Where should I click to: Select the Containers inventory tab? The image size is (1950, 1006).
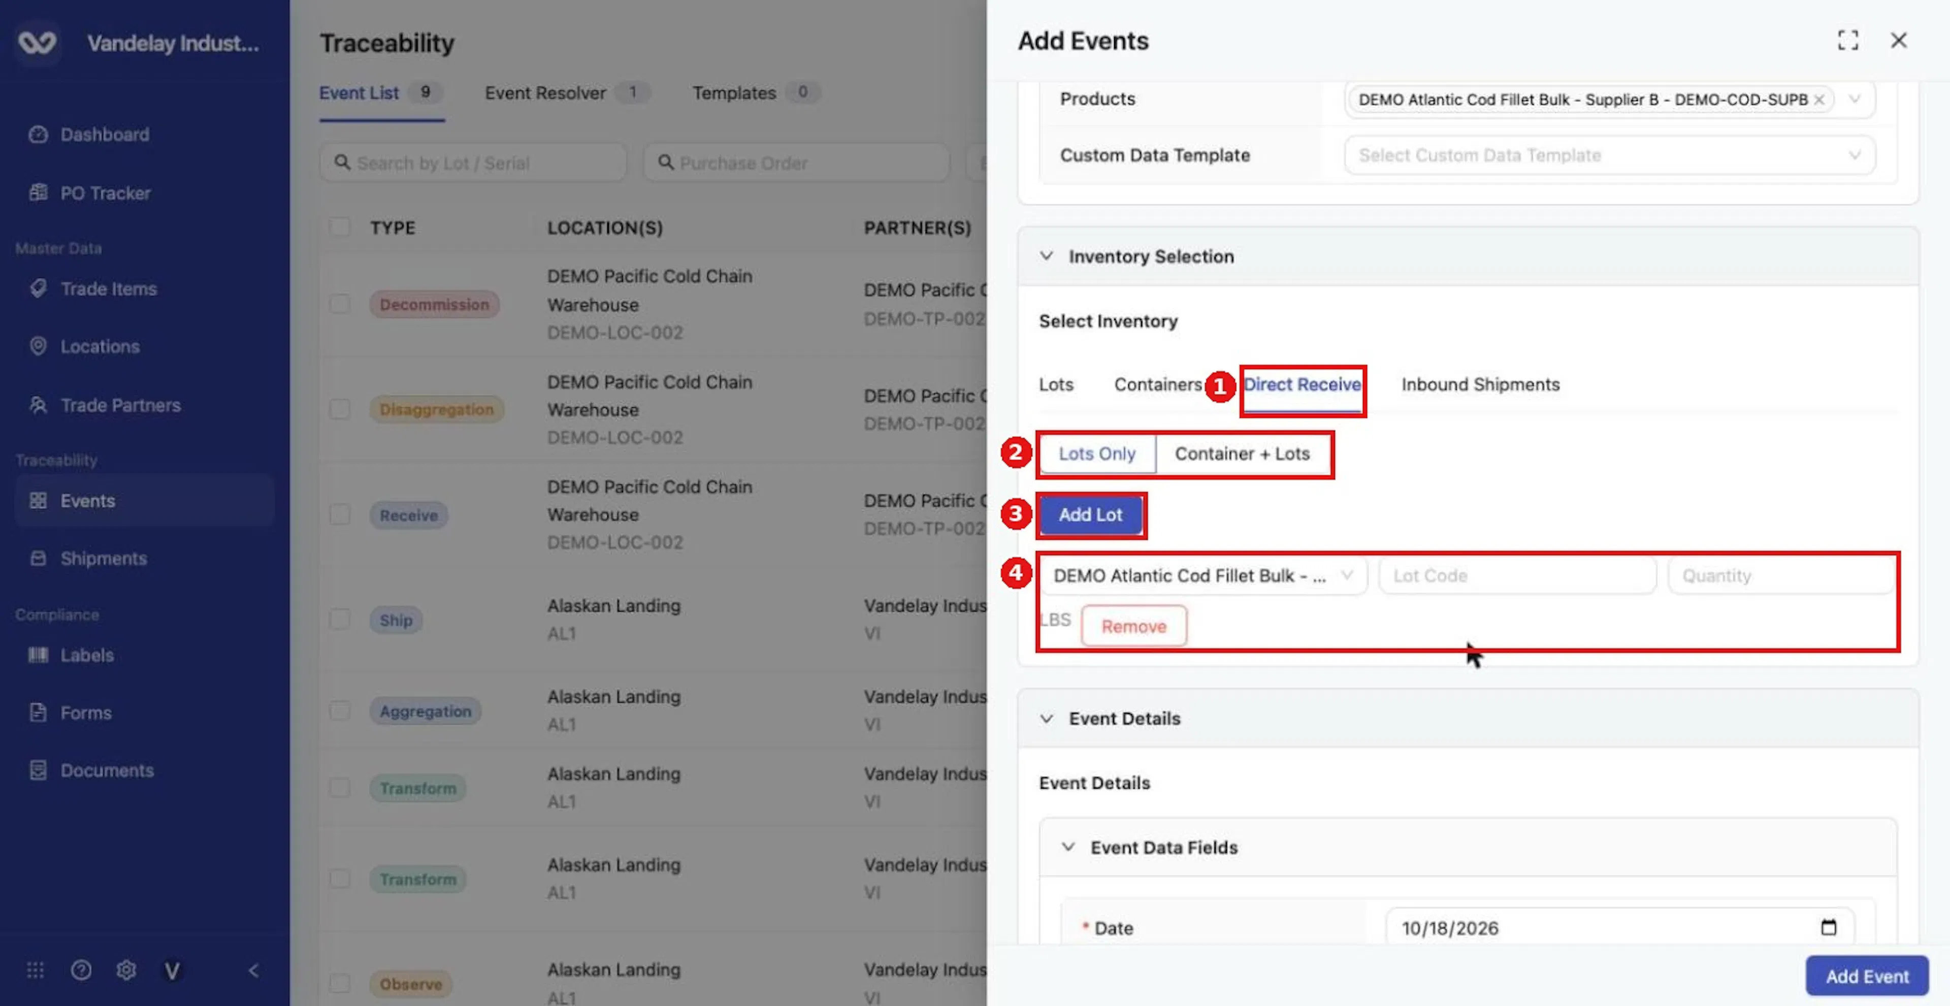(1157, 384)
